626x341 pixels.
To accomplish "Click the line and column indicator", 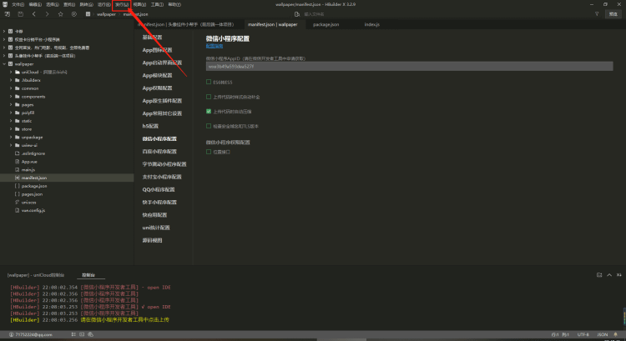I will coord(560,334).
